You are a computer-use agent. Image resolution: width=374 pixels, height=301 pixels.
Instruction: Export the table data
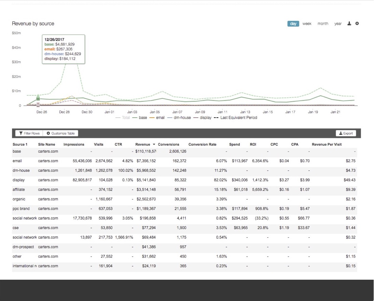346,133
